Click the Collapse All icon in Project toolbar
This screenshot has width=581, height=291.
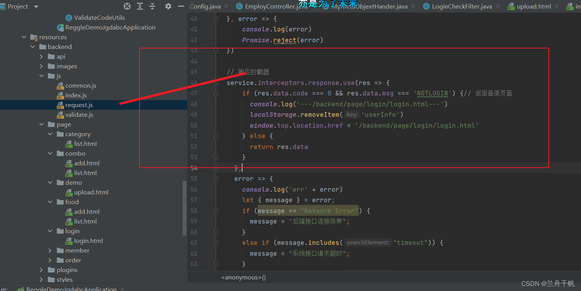(152, 6)
